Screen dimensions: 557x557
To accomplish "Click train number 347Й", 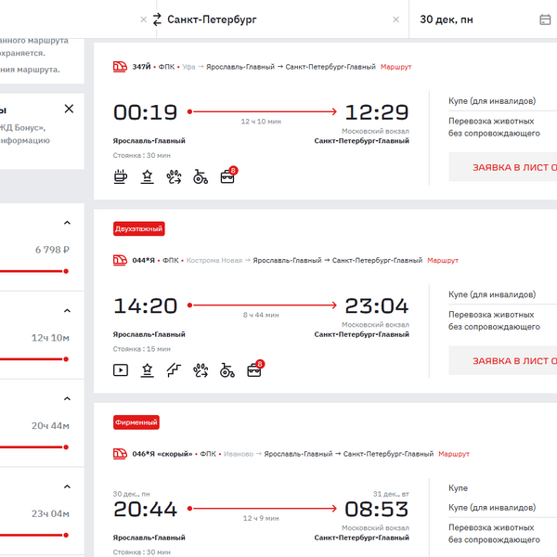I will tap(141, 67).
